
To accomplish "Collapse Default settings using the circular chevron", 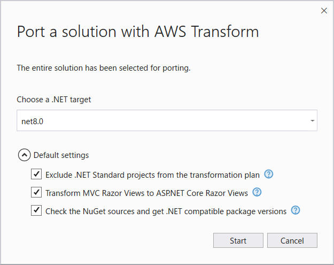I will point(25,155).
